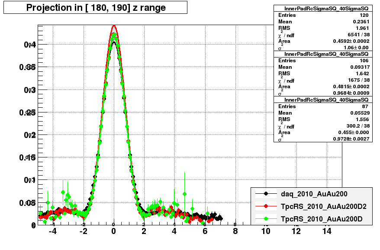Select the daq_2010_AuAu200 legend entry
Viewport: 380px width, 250px height.
pyautogui.click(x=314, y=194)
